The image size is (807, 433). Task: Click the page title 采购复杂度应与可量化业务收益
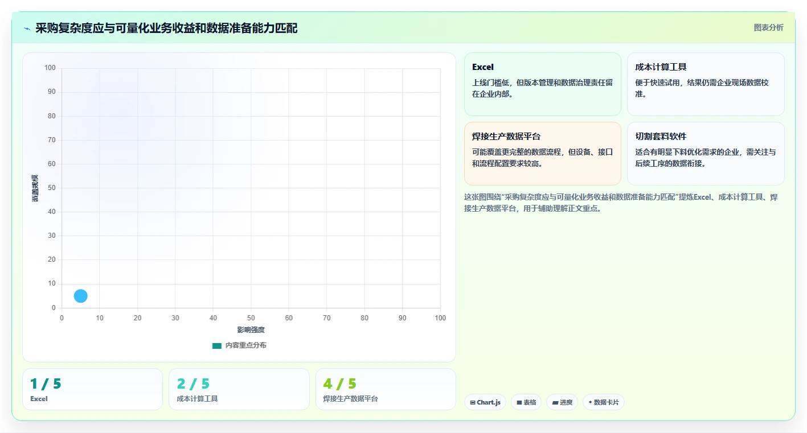click(166, 28)
